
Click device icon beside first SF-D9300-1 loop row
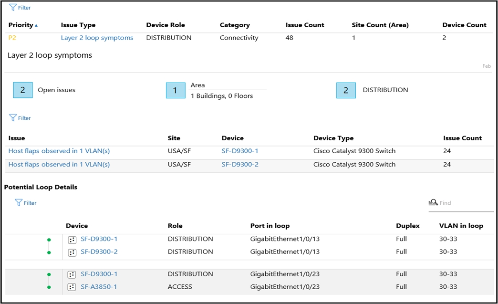[x=72, y=240]
